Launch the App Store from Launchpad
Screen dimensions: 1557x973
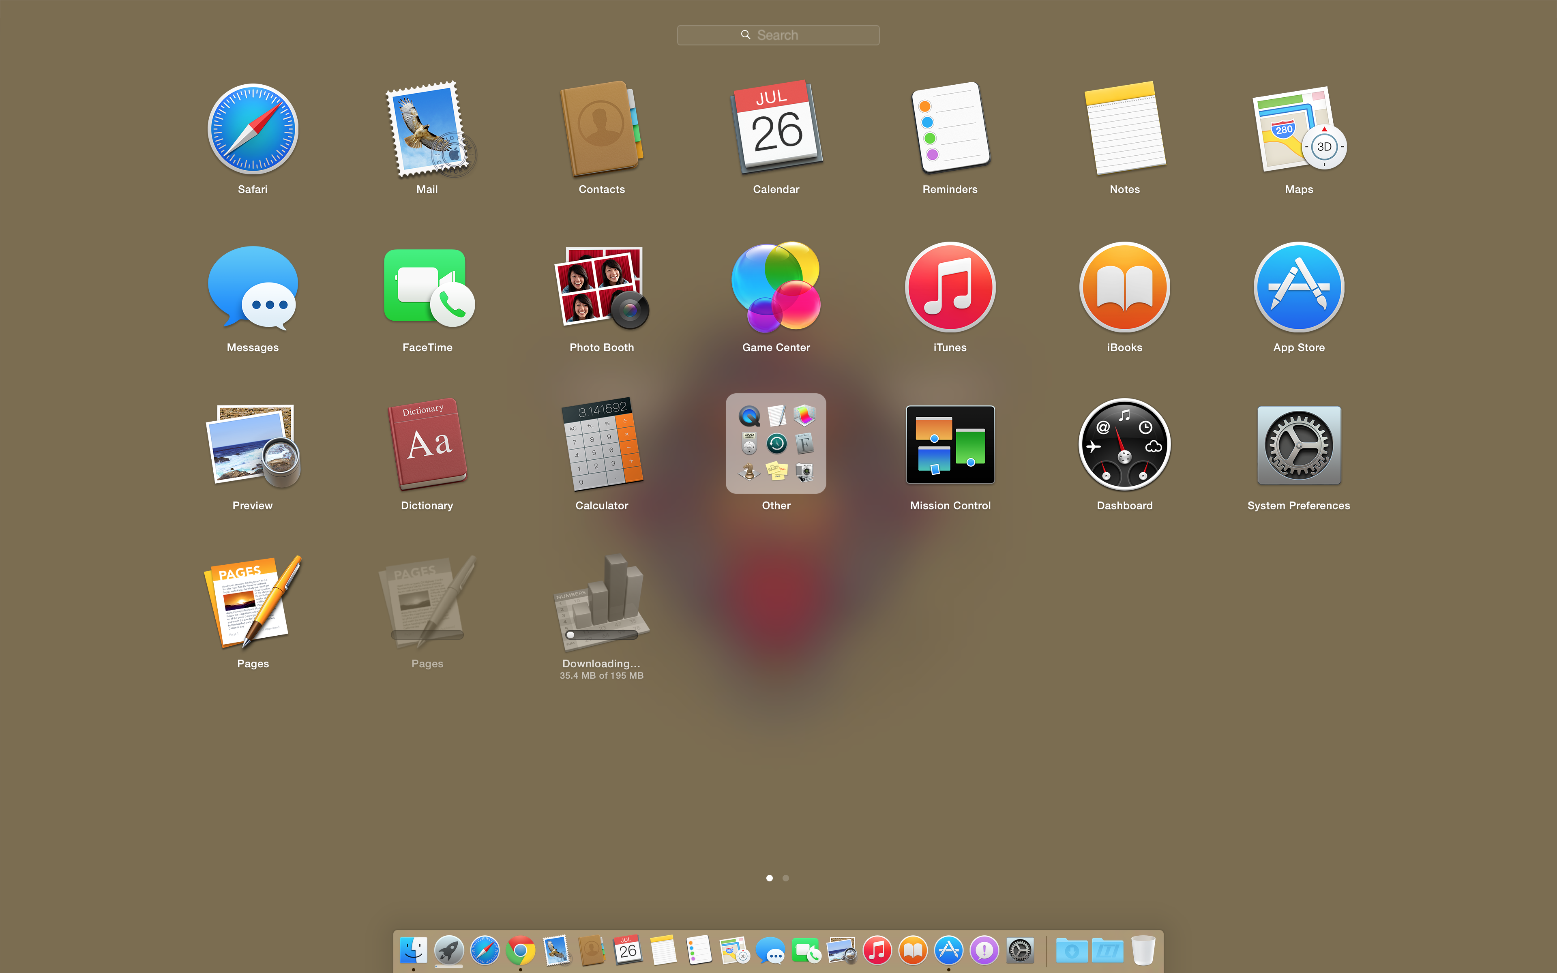click(x=1299, y=288)
